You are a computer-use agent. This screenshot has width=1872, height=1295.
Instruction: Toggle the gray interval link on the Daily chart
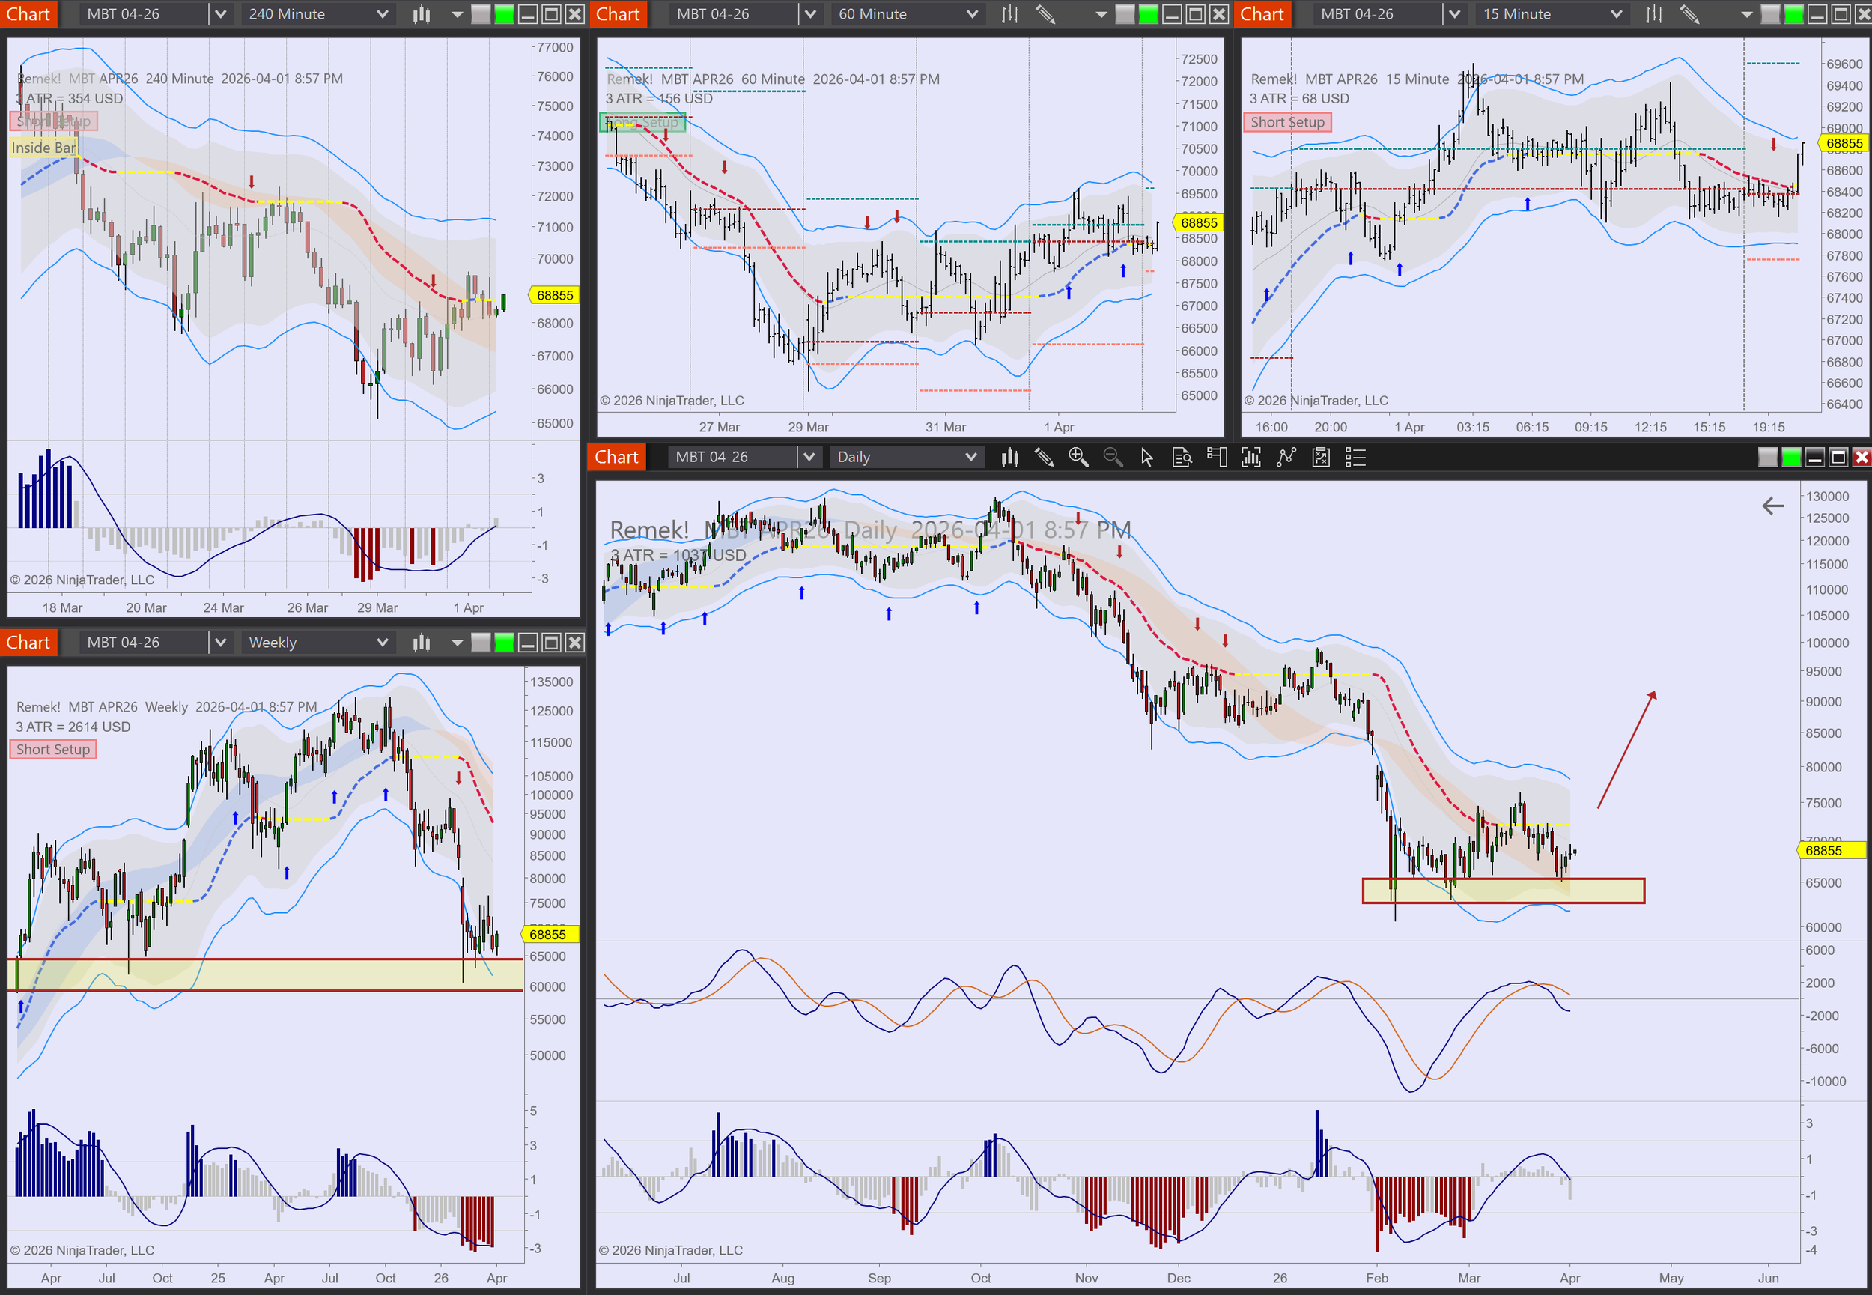point(1767,457)
